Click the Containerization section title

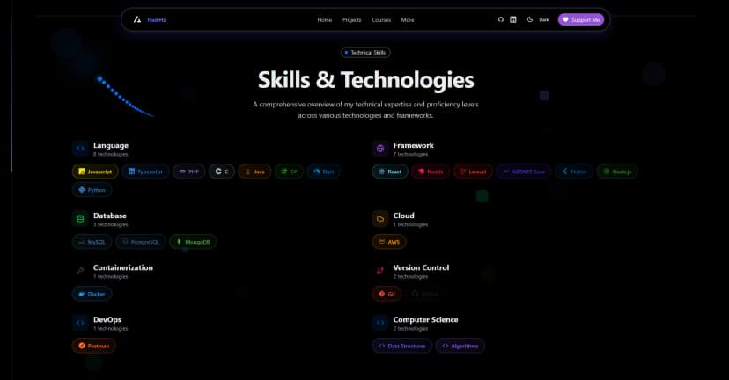pos(122,267)
